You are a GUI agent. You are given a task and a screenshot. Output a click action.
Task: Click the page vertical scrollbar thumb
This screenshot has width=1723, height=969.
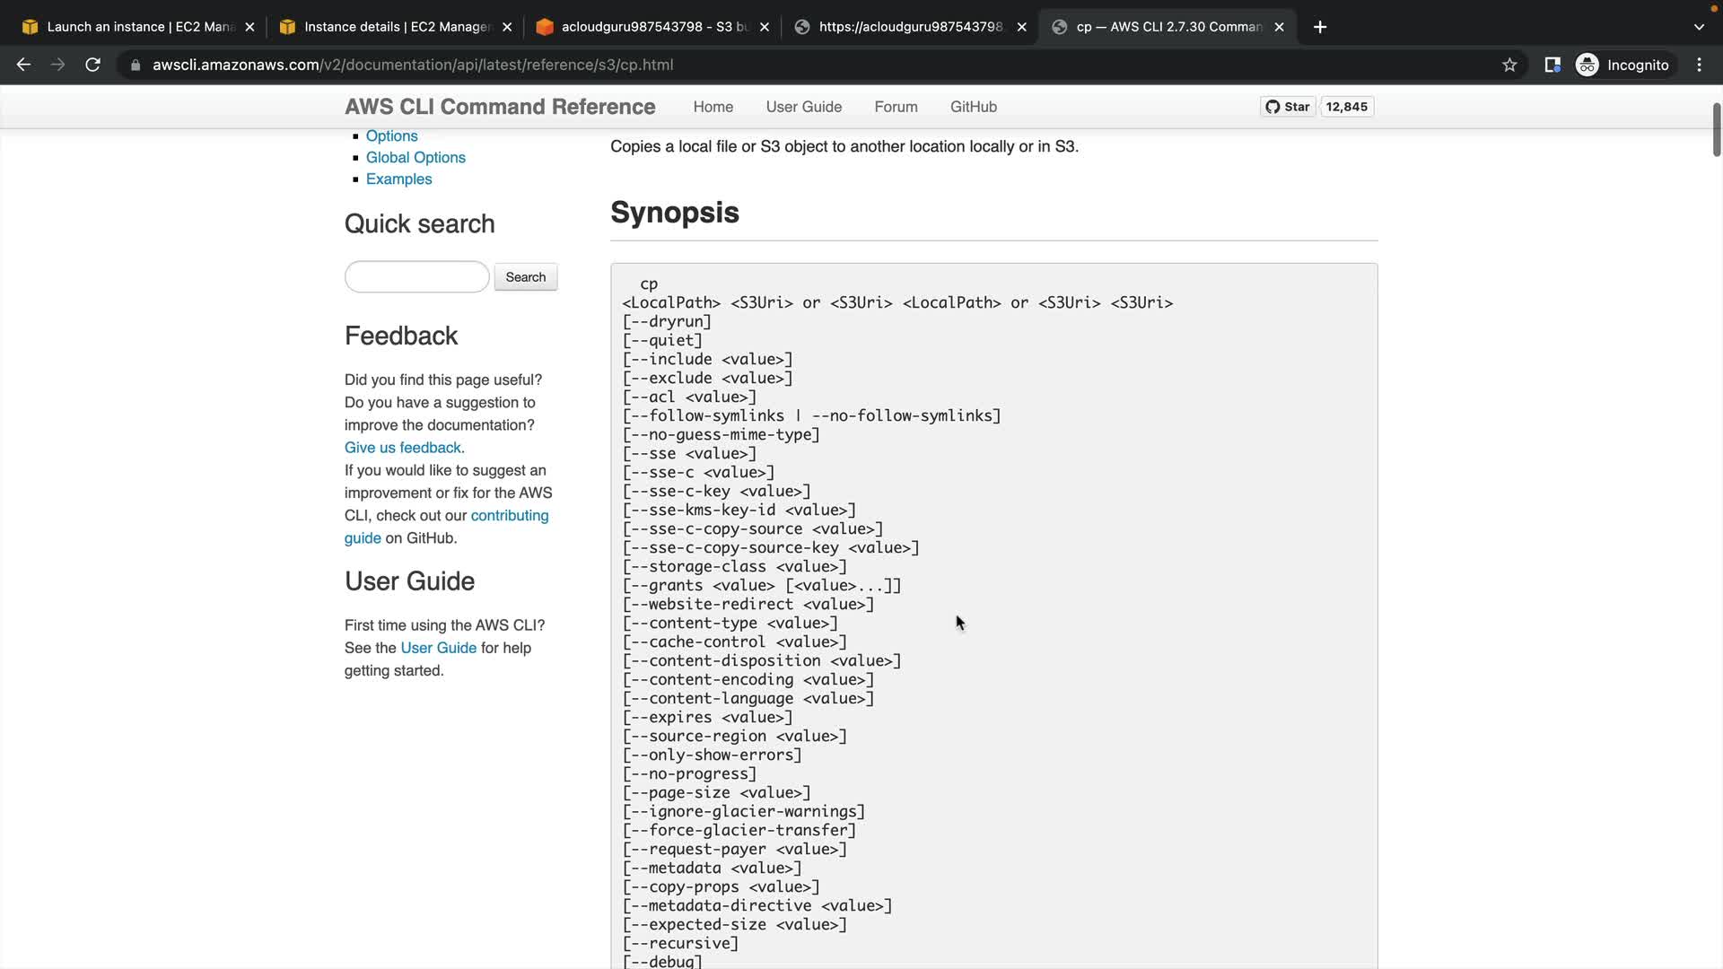[x=1716, y=130]
